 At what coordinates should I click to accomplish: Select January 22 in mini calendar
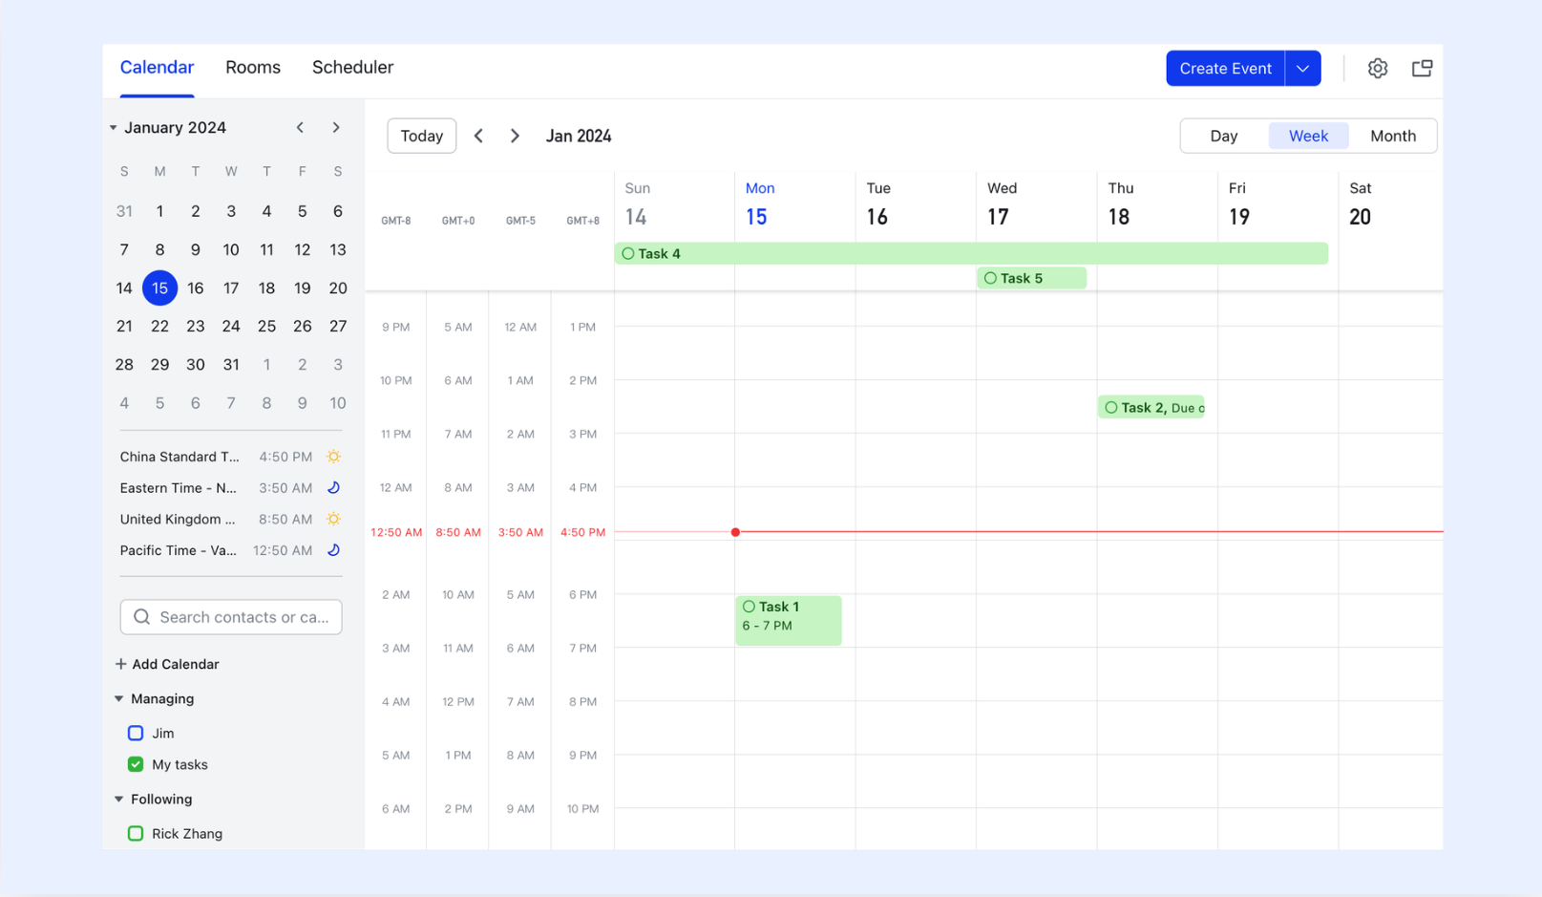pos(159,327)
